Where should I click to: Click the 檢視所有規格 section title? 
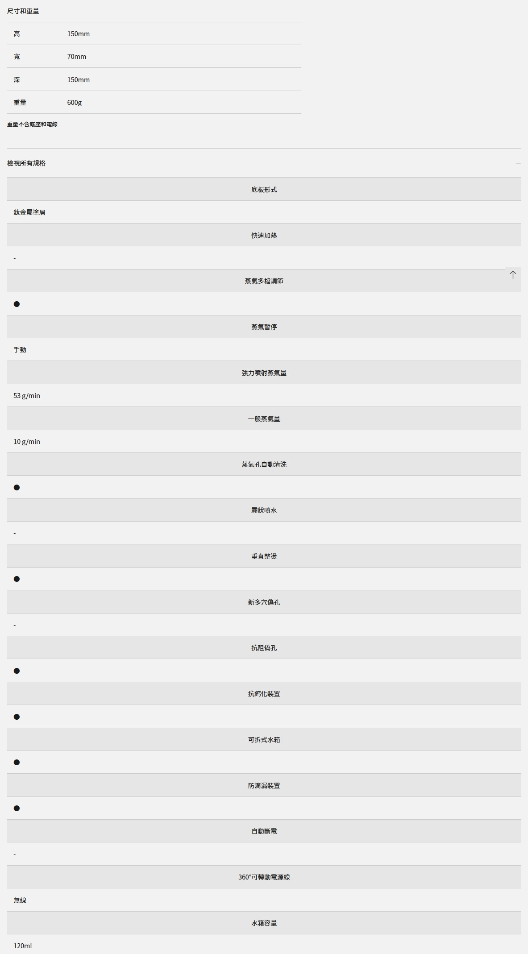click(x=26, y=163)
